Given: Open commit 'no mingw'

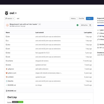Looking at the screenshot, I should pyautogui.click(x=39, y=85).
